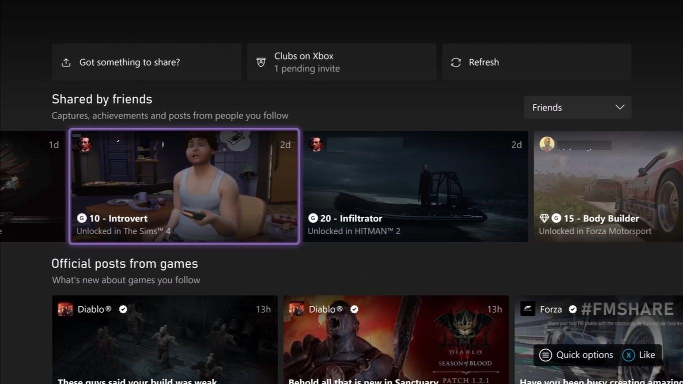Click the partially visible card dated 1d
The height and width of the screenshot is (384, 683).
pos(32,186)
